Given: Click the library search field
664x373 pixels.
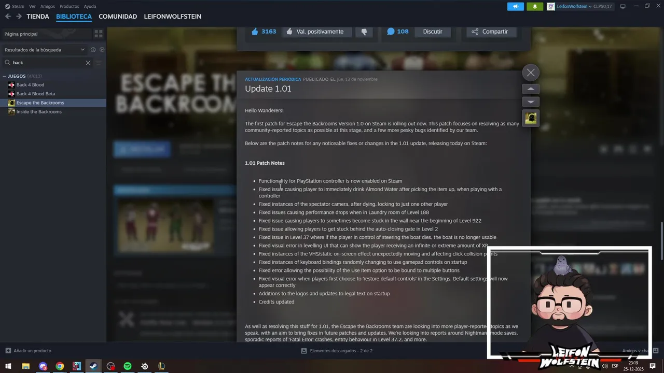Looking at the screenshot, I should 48,63.
